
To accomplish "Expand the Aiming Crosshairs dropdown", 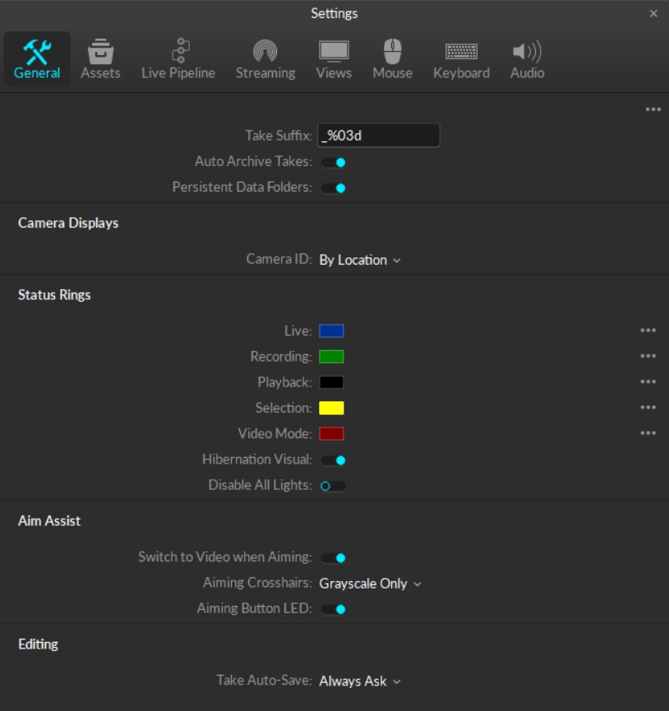I will [x=370, y=584].
